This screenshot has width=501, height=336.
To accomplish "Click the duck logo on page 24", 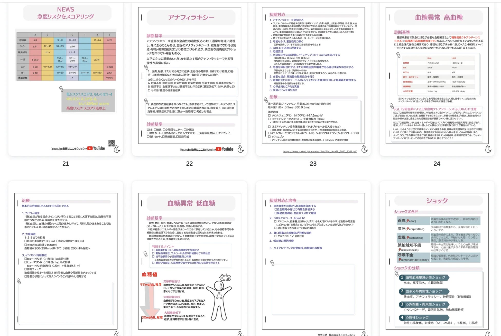I will (x=488, y=149).
